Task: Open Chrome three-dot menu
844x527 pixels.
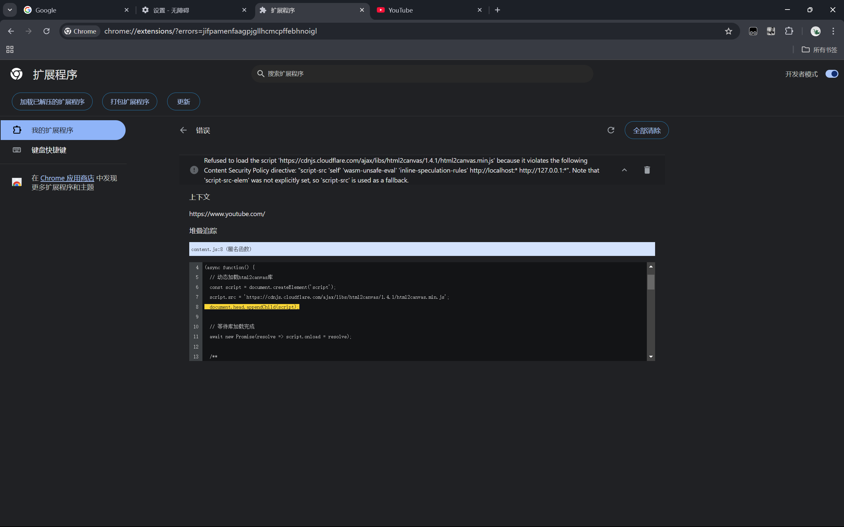Action: [x=833, y=31]
